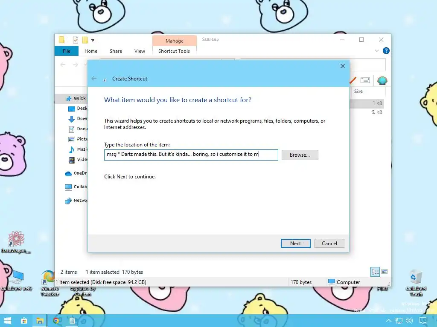This screenshot has width=437, height=327.
Task: Open Customize Quick Access Toolbar dropdown
Action: pos(93,40)
